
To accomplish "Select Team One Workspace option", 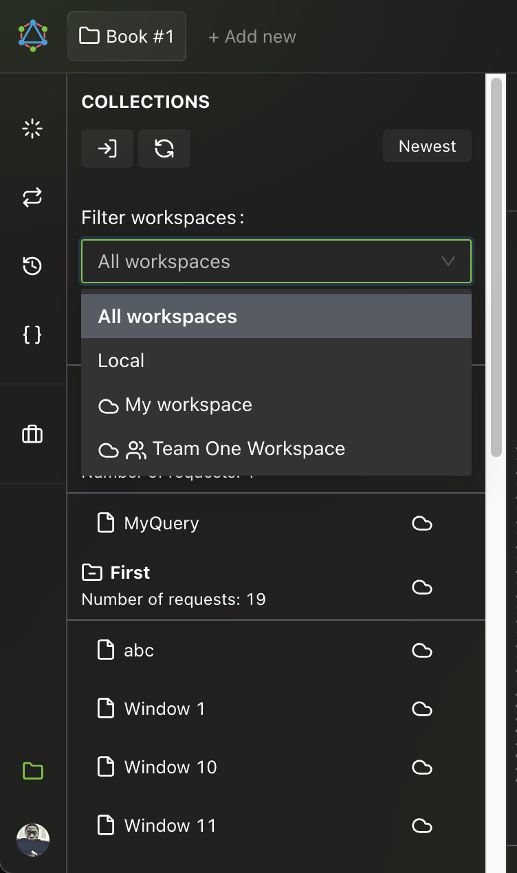I will [x=248, y=449].
